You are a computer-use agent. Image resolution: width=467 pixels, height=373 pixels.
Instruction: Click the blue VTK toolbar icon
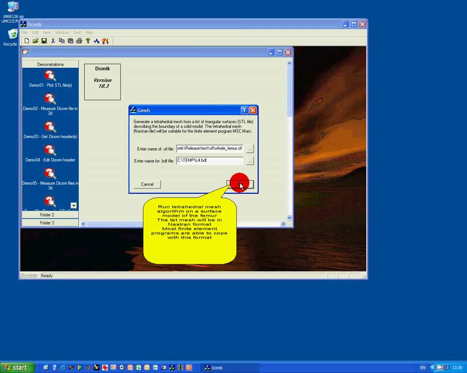tap(97, 41)
